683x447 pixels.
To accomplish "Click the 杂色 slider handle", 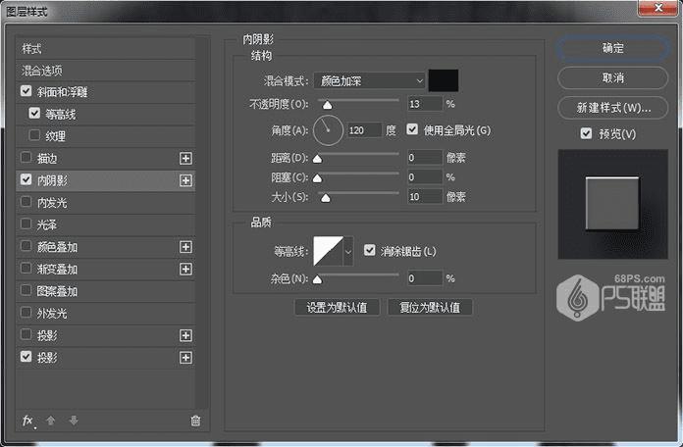I will [x=318, y=279].
